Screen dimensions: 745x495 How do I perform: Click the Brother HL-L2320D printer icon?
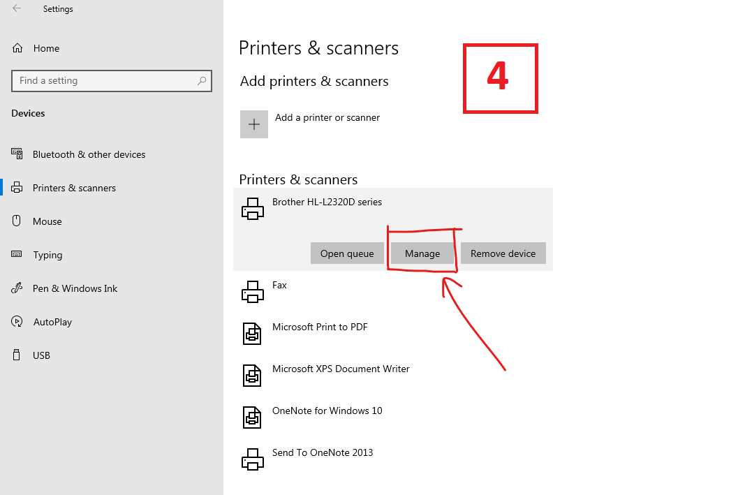[253, 209]
